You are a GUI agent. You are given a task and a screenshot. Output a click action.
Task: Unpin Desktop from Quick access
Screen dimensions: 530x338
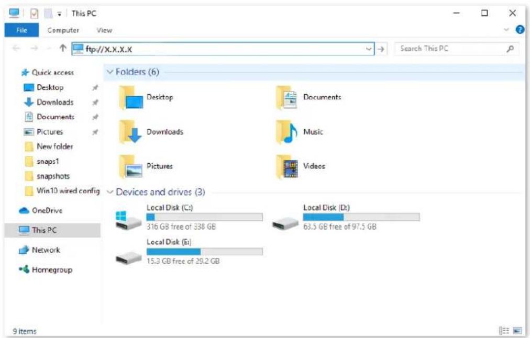pyautogui.click(x=95, y=88)
